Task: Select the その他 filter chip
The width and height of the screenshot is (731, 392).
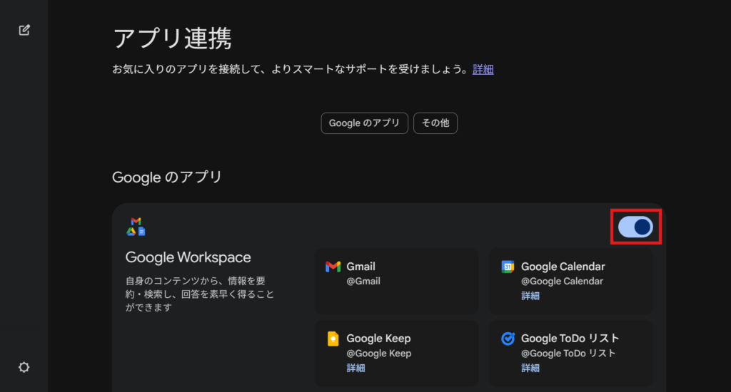Action: 435,123
